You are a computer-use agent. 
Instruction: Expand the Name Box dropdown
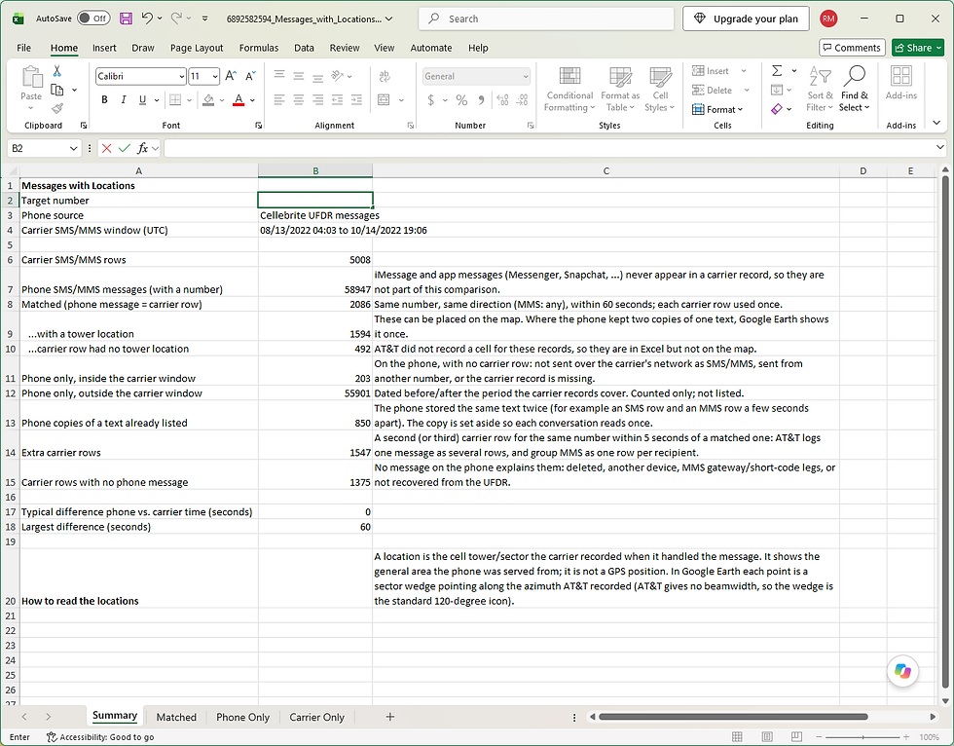tap(73, 148)
